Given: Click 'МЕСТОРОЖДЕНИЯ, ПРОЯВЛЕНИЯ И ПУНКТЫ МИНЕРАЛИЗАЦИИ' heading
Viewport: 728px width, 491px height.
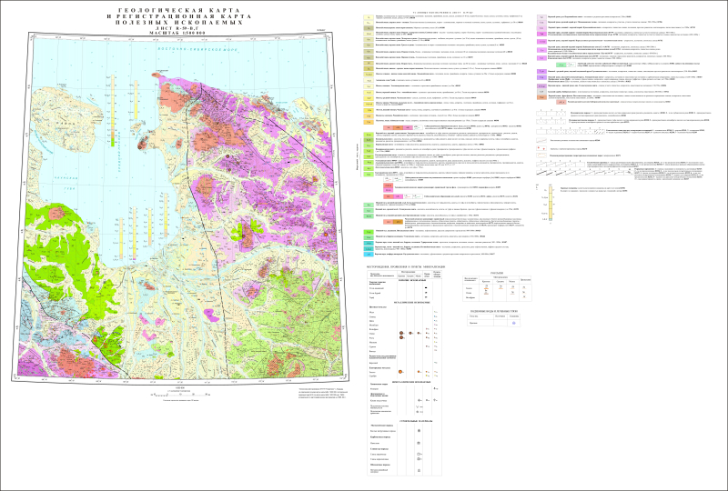Looking at the screenshot, I should [x=406, y=265].
